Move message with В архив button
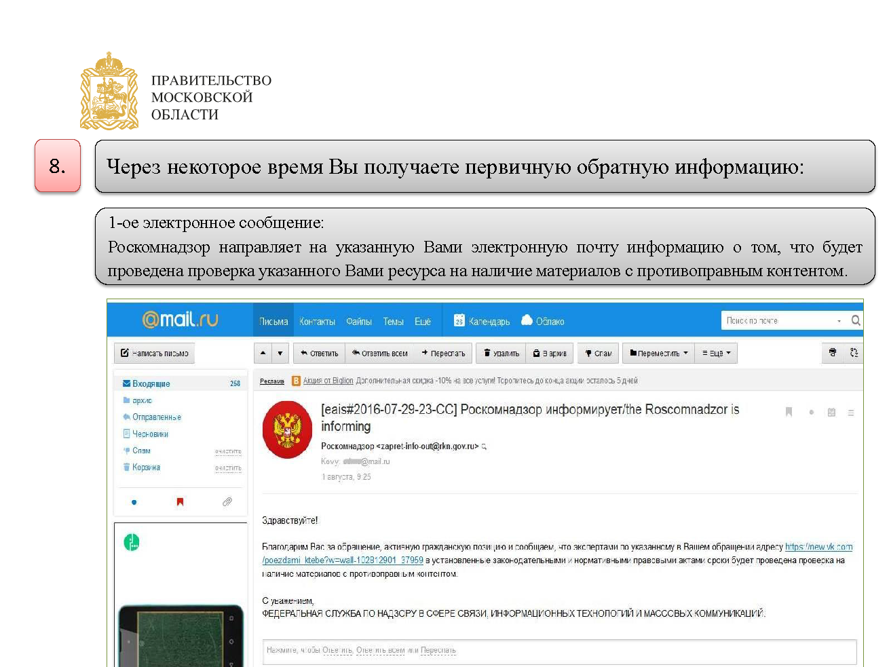 point(550,353)
